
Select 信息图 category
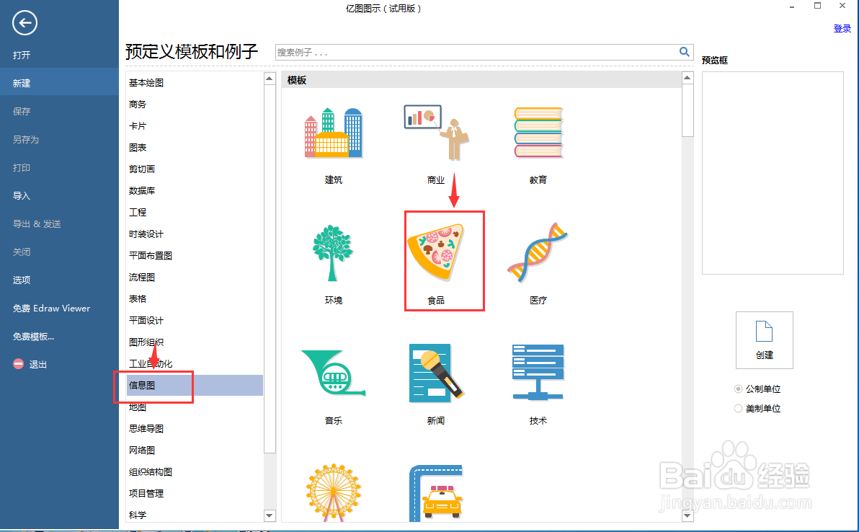pyautogui.click(x=195, y=385)
